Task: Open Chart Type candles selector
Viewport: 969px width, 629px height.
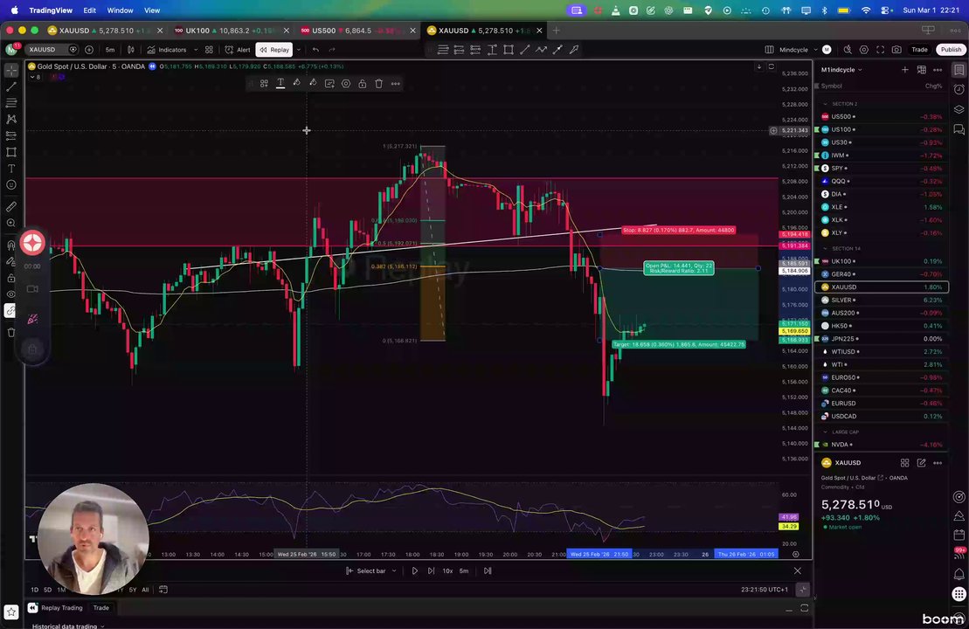Action: tap(130, 50)
